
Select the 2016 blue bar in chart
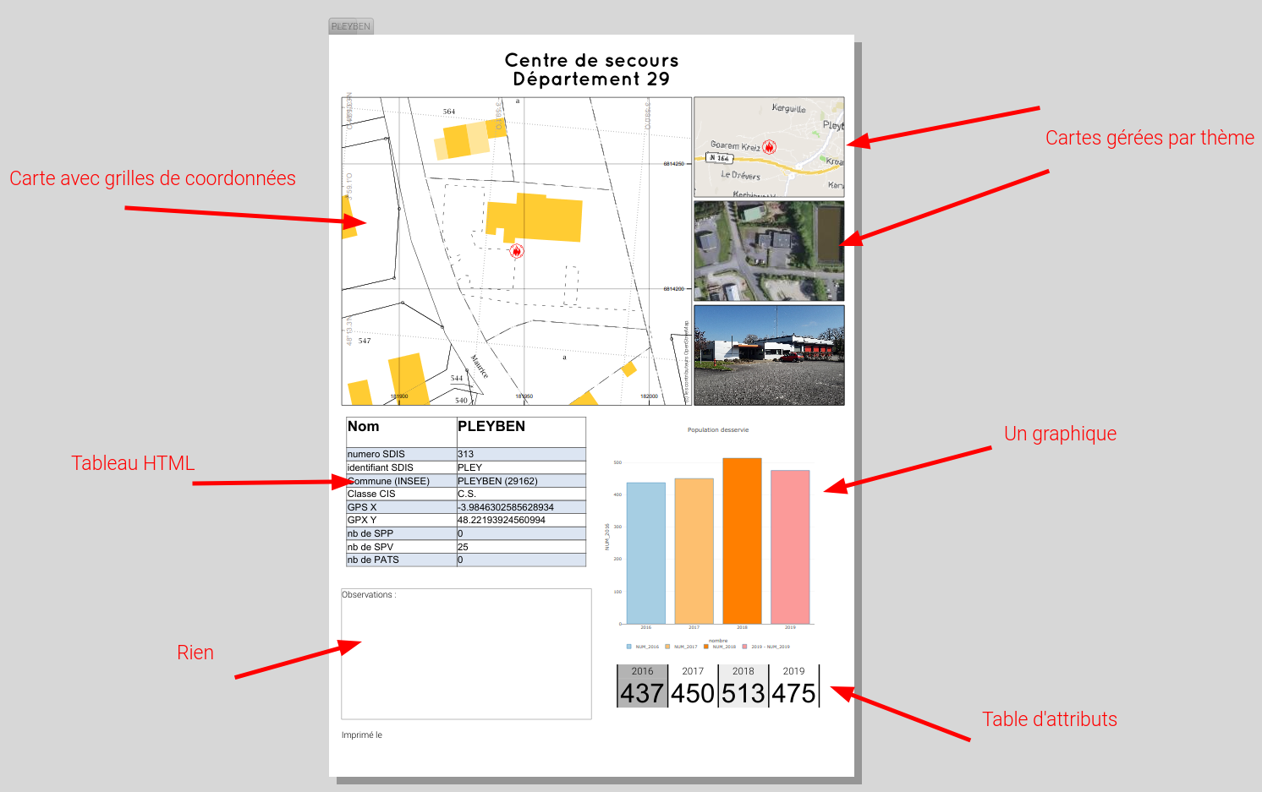645,553
